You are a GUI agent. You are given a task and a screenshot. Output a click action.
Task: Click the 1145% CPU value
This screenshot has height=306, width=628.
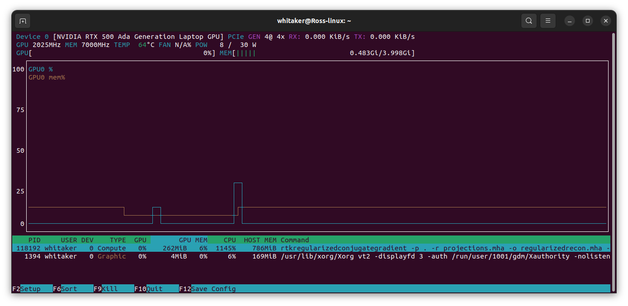226,248
